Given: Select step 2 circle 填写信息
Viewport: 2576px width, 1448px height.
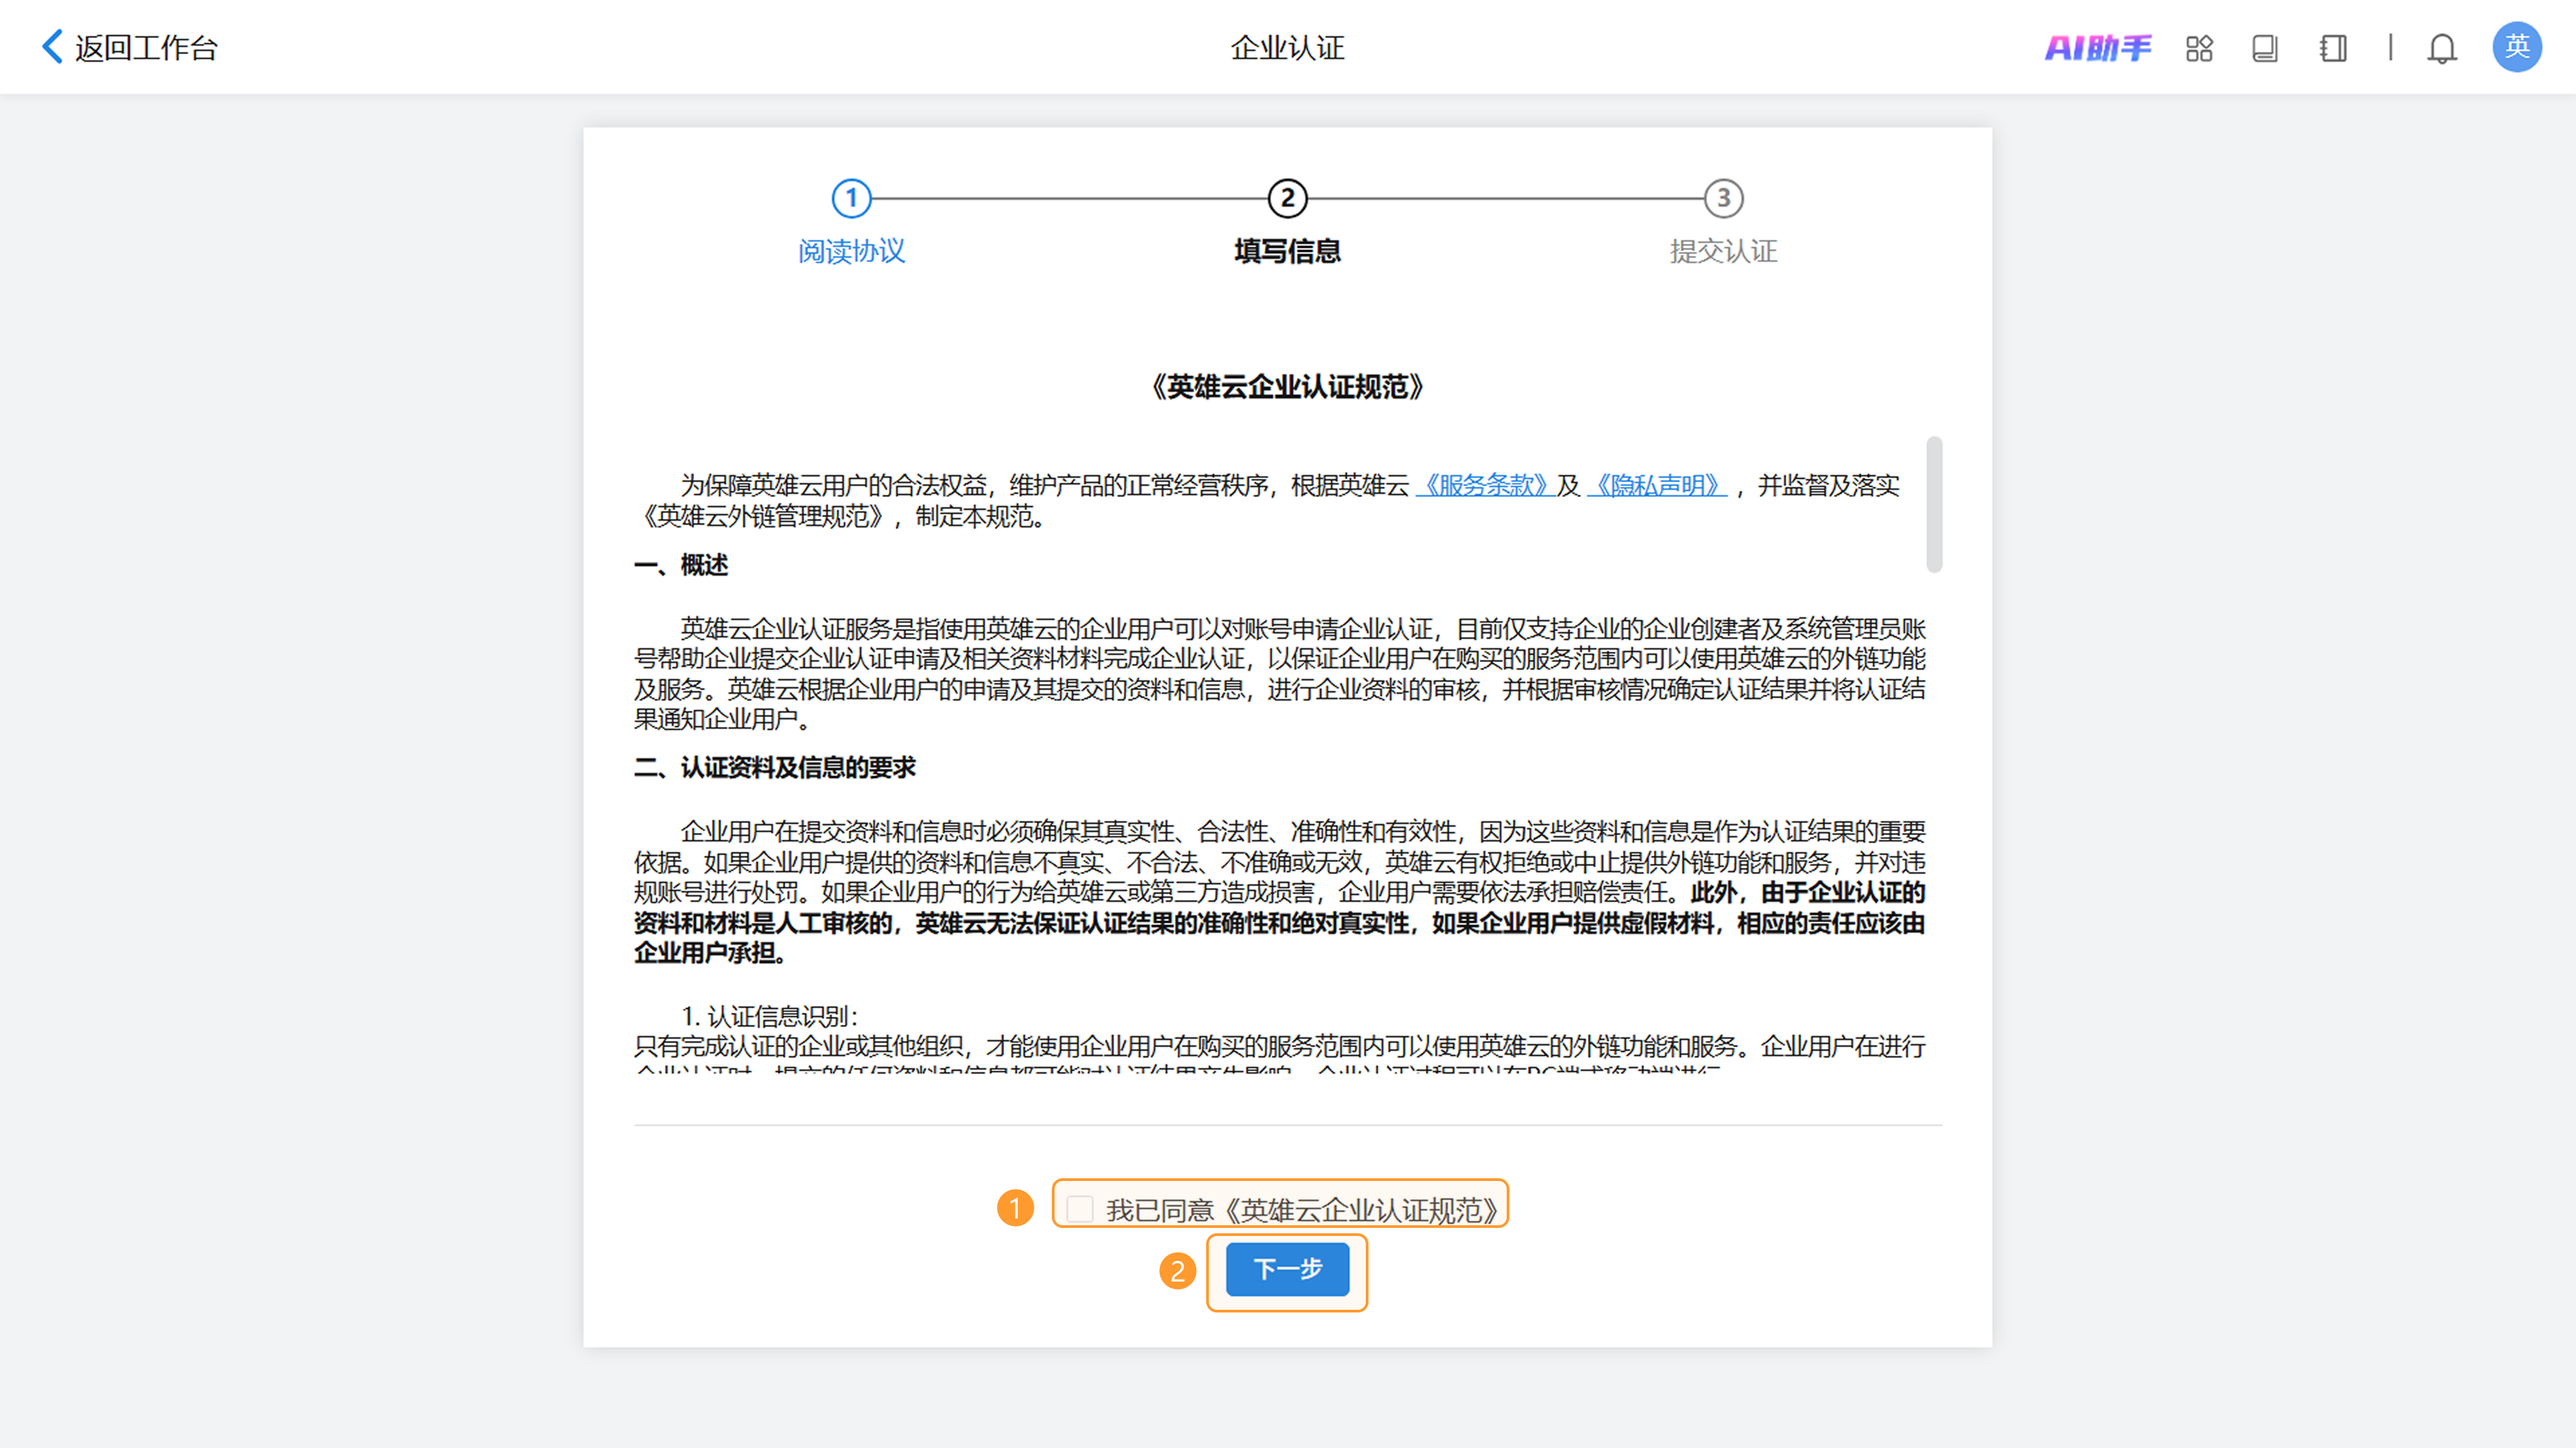Looking at the screenshot, I should tap(1288, 198).
